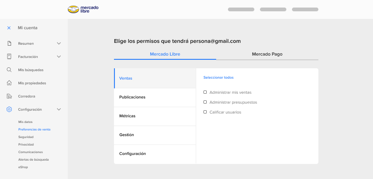This screenshot has width=373, height=179.
Task: Check Administrar mis ventas
Action: 205,92
